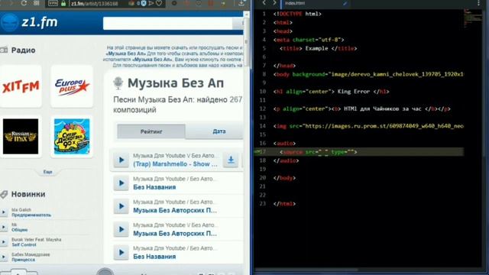Open the Europa Plus radio station tile
The width and height of the screenshot is (489, 275).
pyautogui.click(x=72, y=86)
